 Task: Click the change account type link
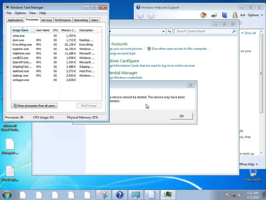click(123, 53)
